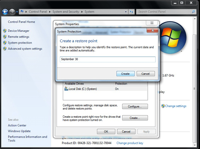Click the blue Back arrow button
200x149 pixels.
point(5,12)
